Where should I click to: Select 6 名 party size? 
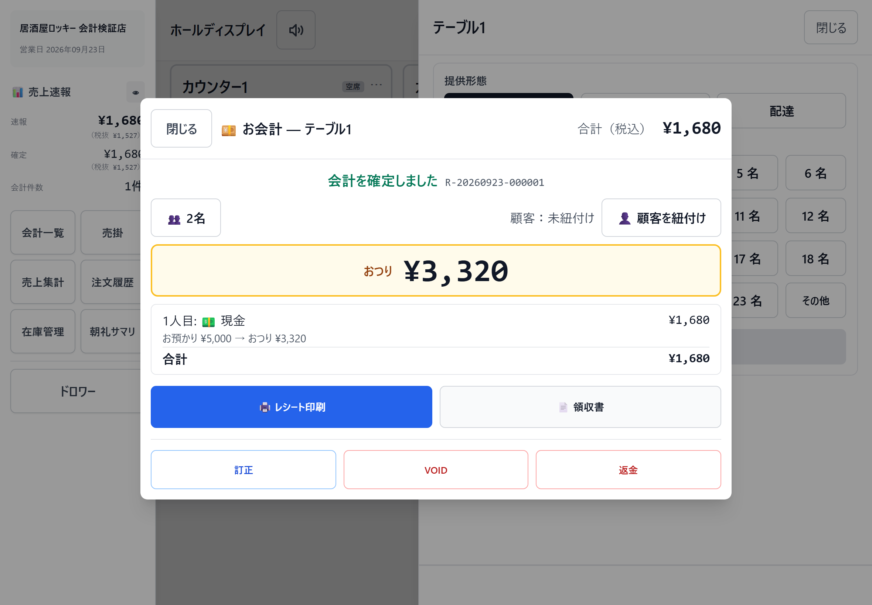815,173
